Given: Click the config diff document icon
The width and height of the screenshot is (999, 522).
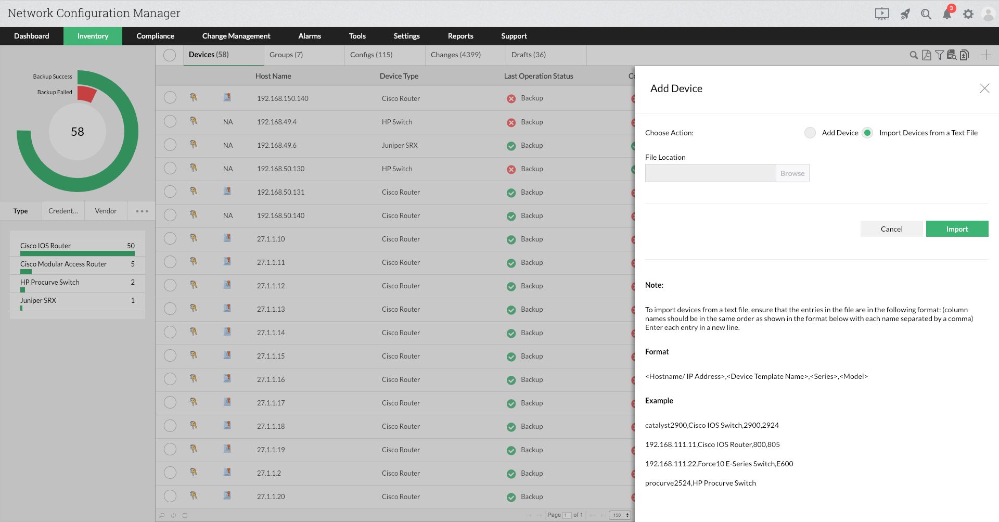Looking at the screenshot, I should (964, 55).
